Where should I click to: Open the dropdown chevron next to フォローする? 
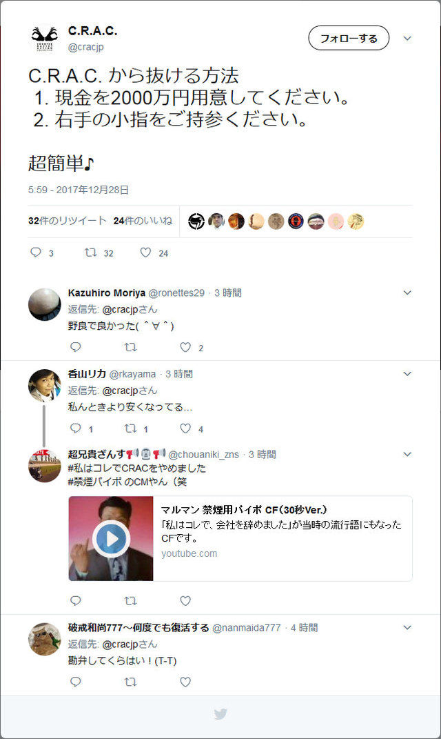click(408, 38)
